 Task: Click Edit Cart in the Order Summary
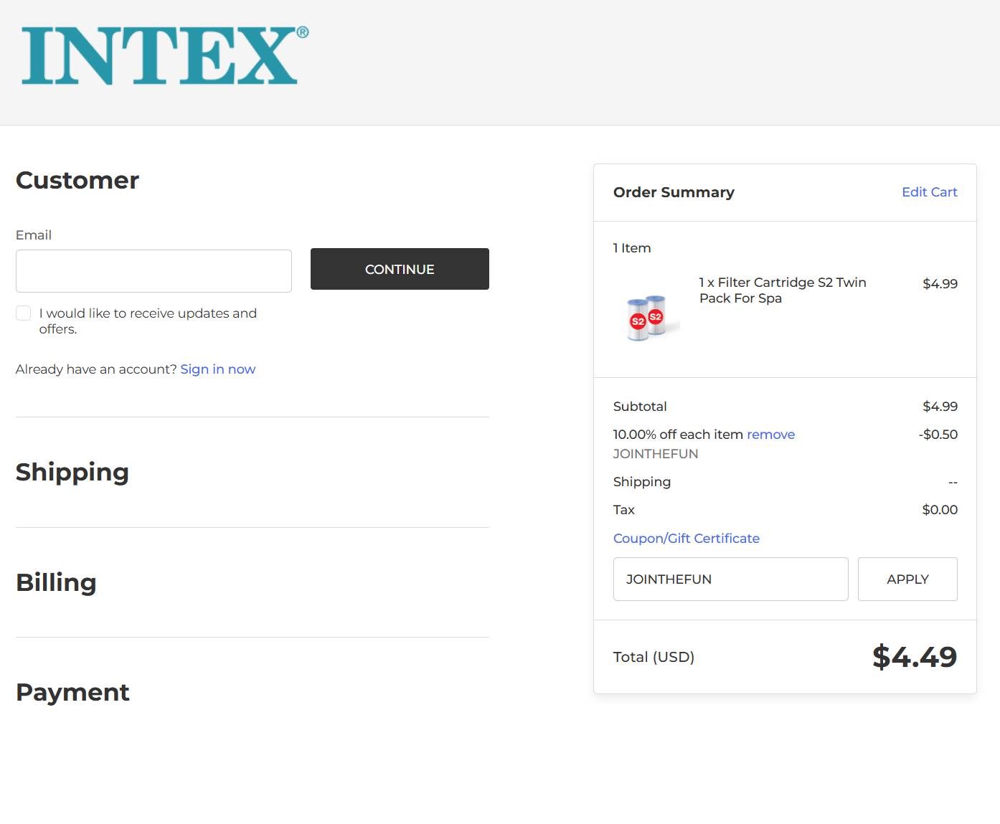pyautogui.click(x=929, y=192)
